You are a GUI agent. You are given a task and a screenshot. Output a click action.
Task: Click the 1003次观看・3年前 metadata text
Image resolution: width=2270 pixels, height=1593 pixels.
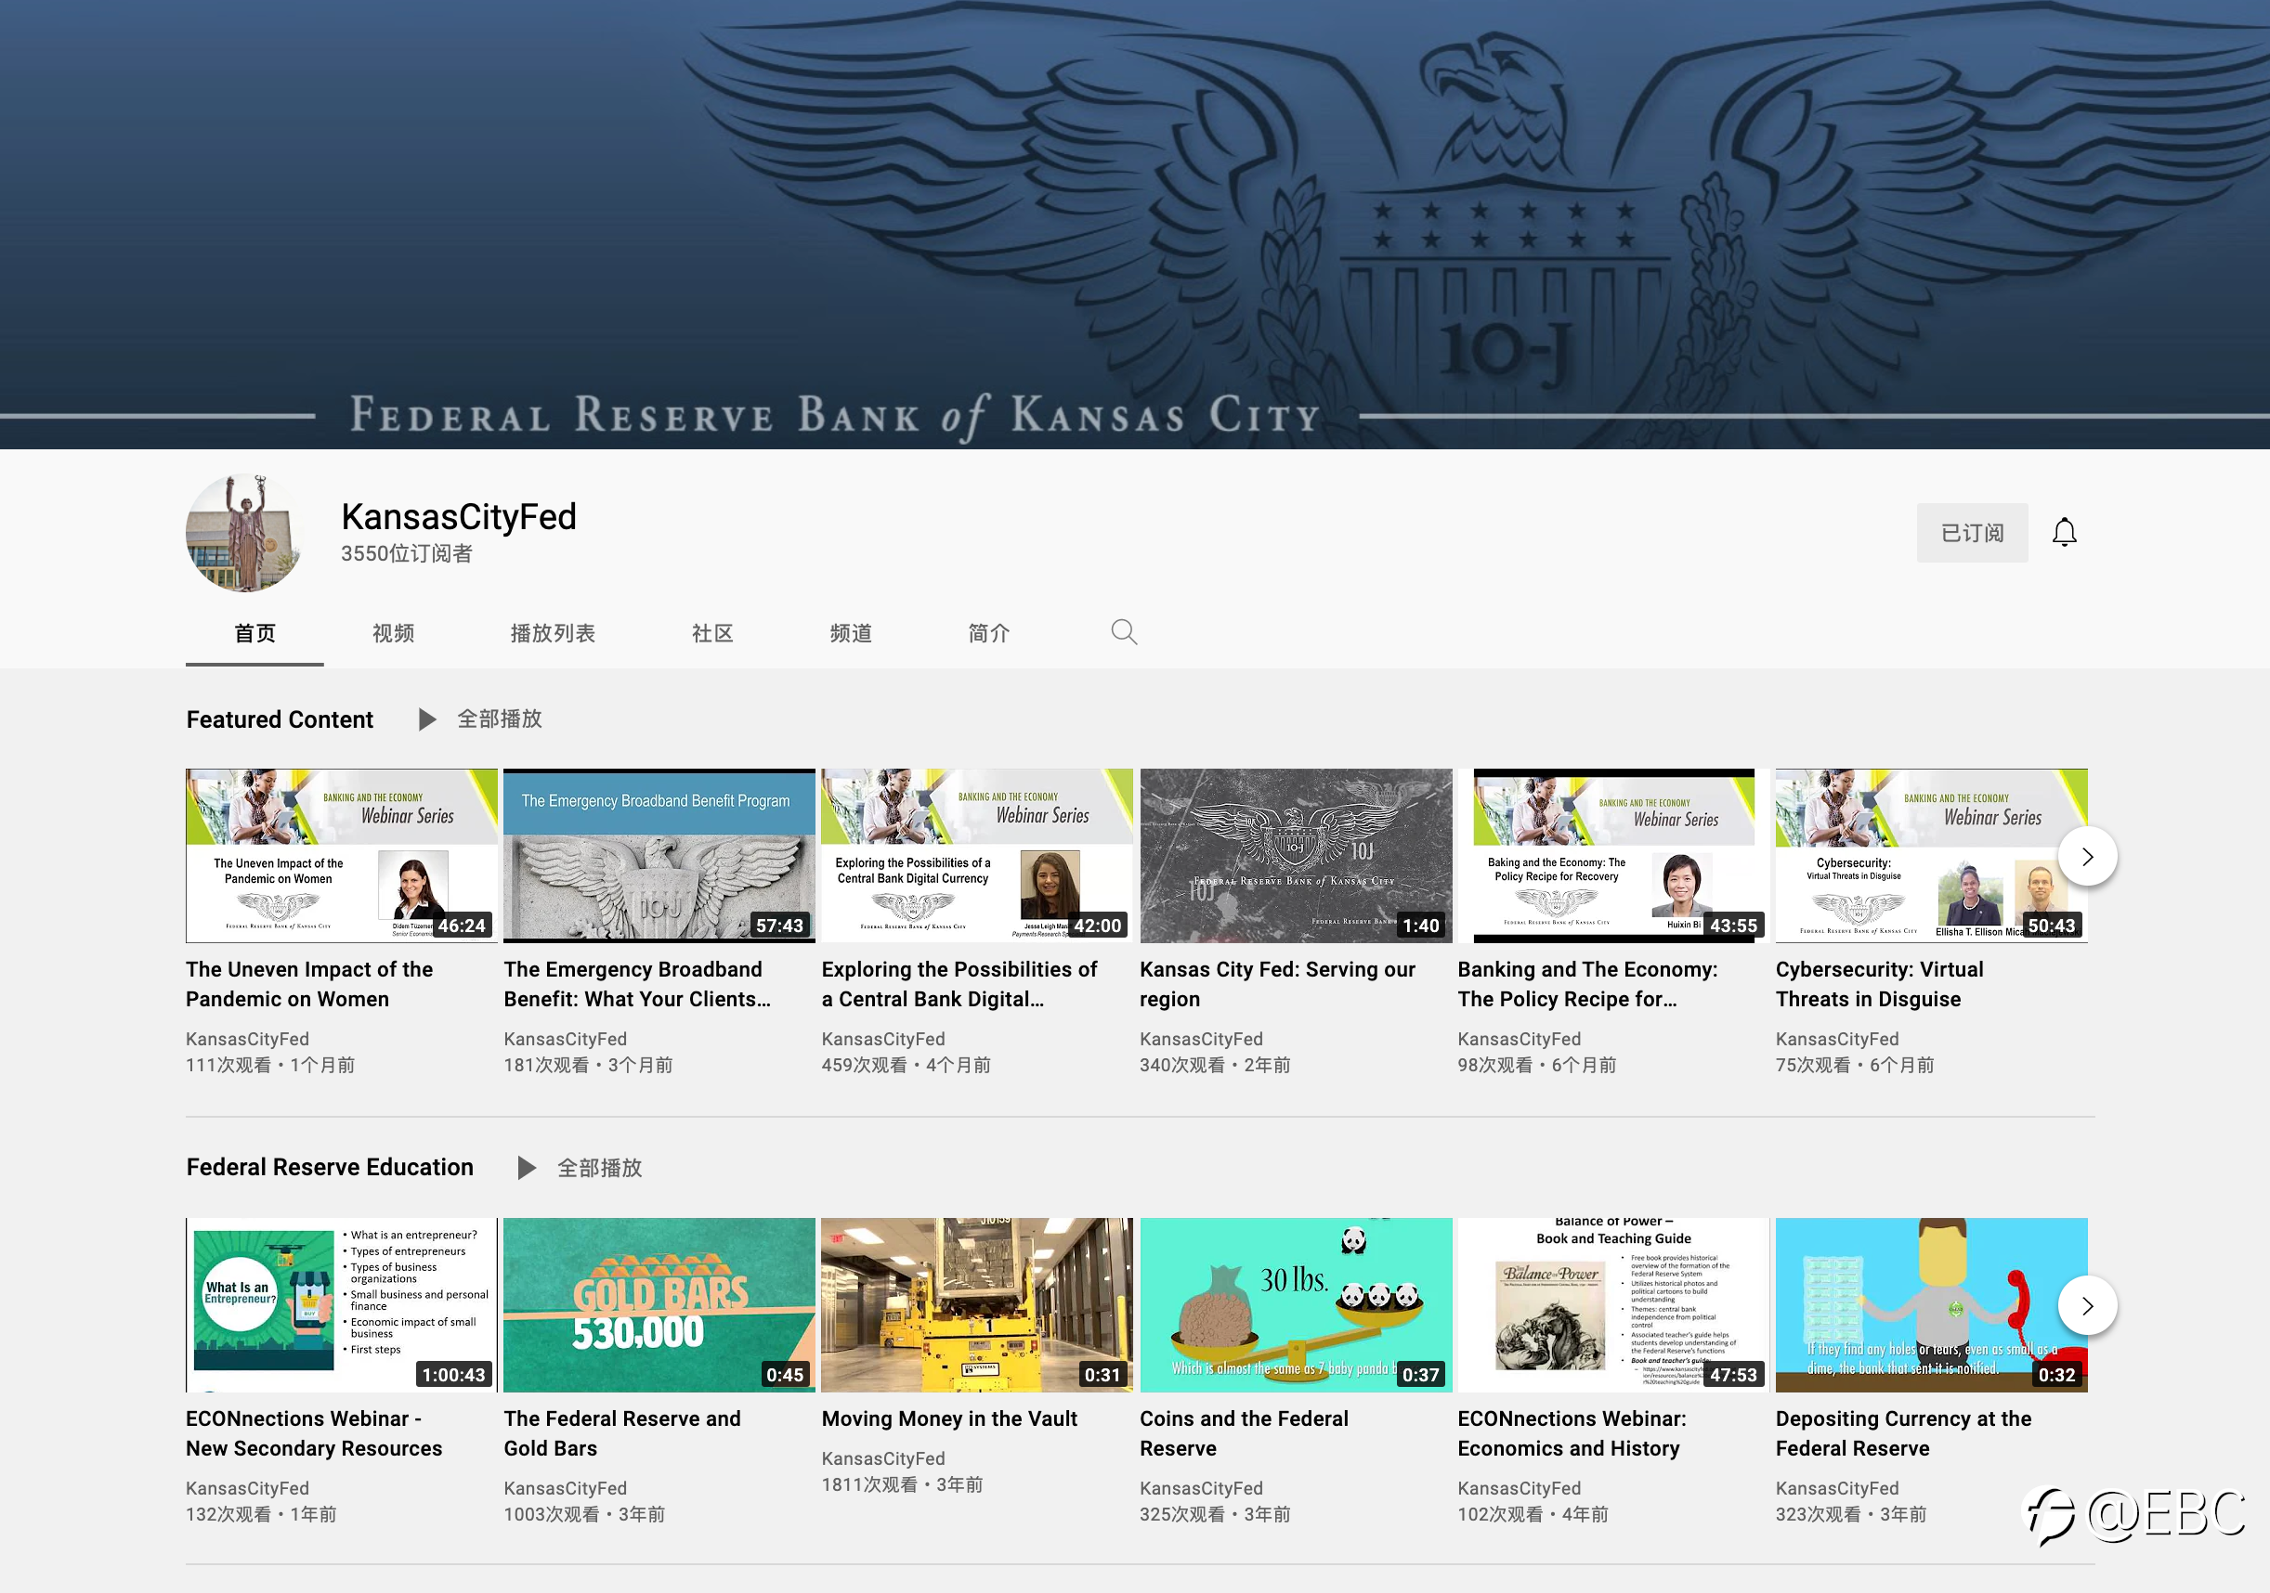click(x=584, y=1513)
